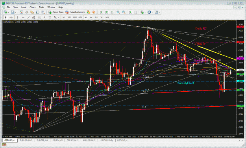Click the Profiles icon

click(13, 12)
